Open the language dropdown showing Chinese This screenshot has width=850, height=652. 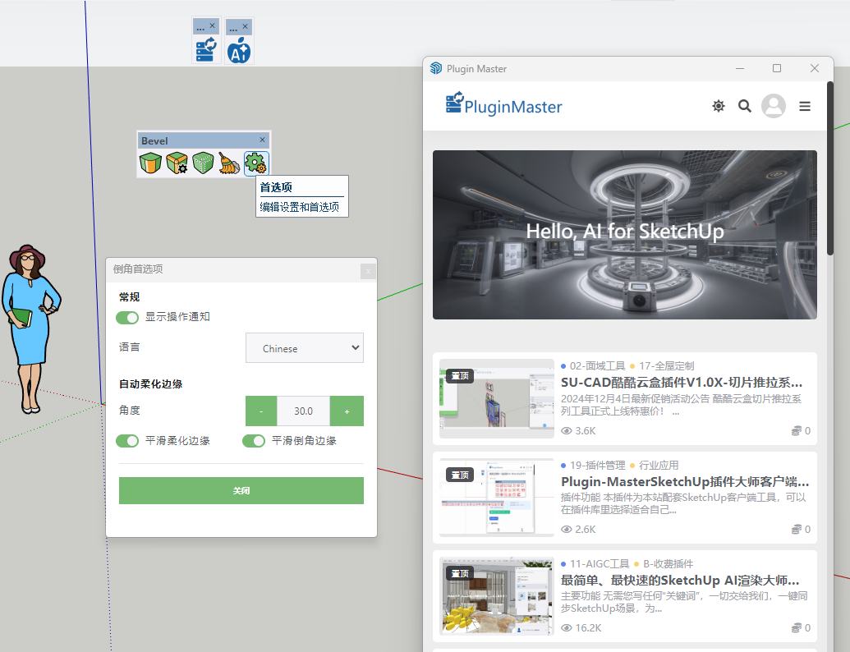(305, 348)
